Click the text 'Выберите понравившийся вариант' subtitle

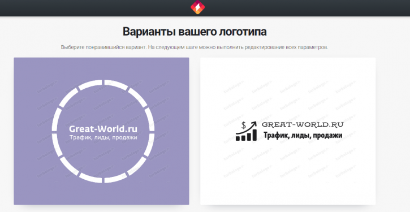tap(104, 47)
